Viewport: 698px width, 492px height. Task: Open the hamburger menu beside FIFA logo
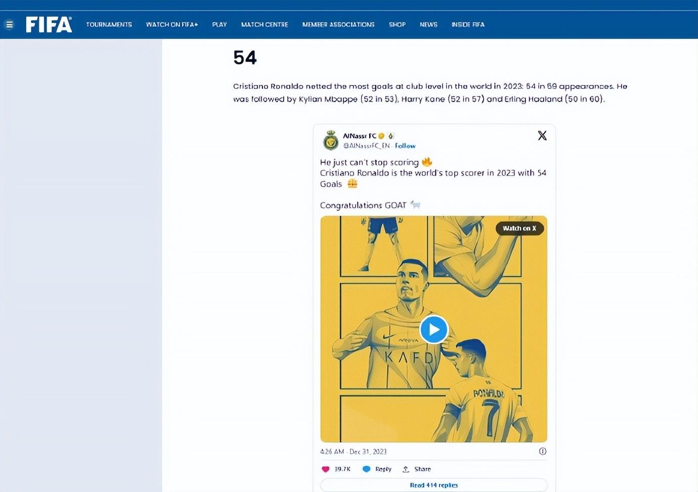tap(9, 24)
